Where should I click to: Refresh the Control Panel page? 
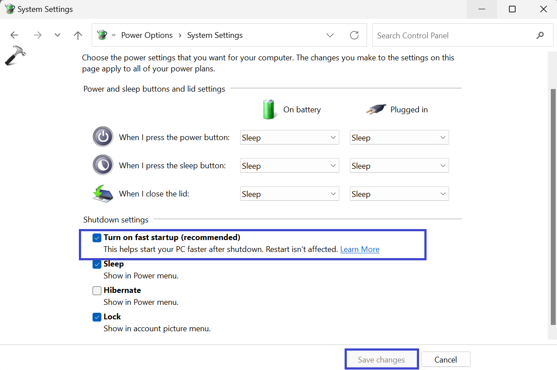tap(354, 36)
